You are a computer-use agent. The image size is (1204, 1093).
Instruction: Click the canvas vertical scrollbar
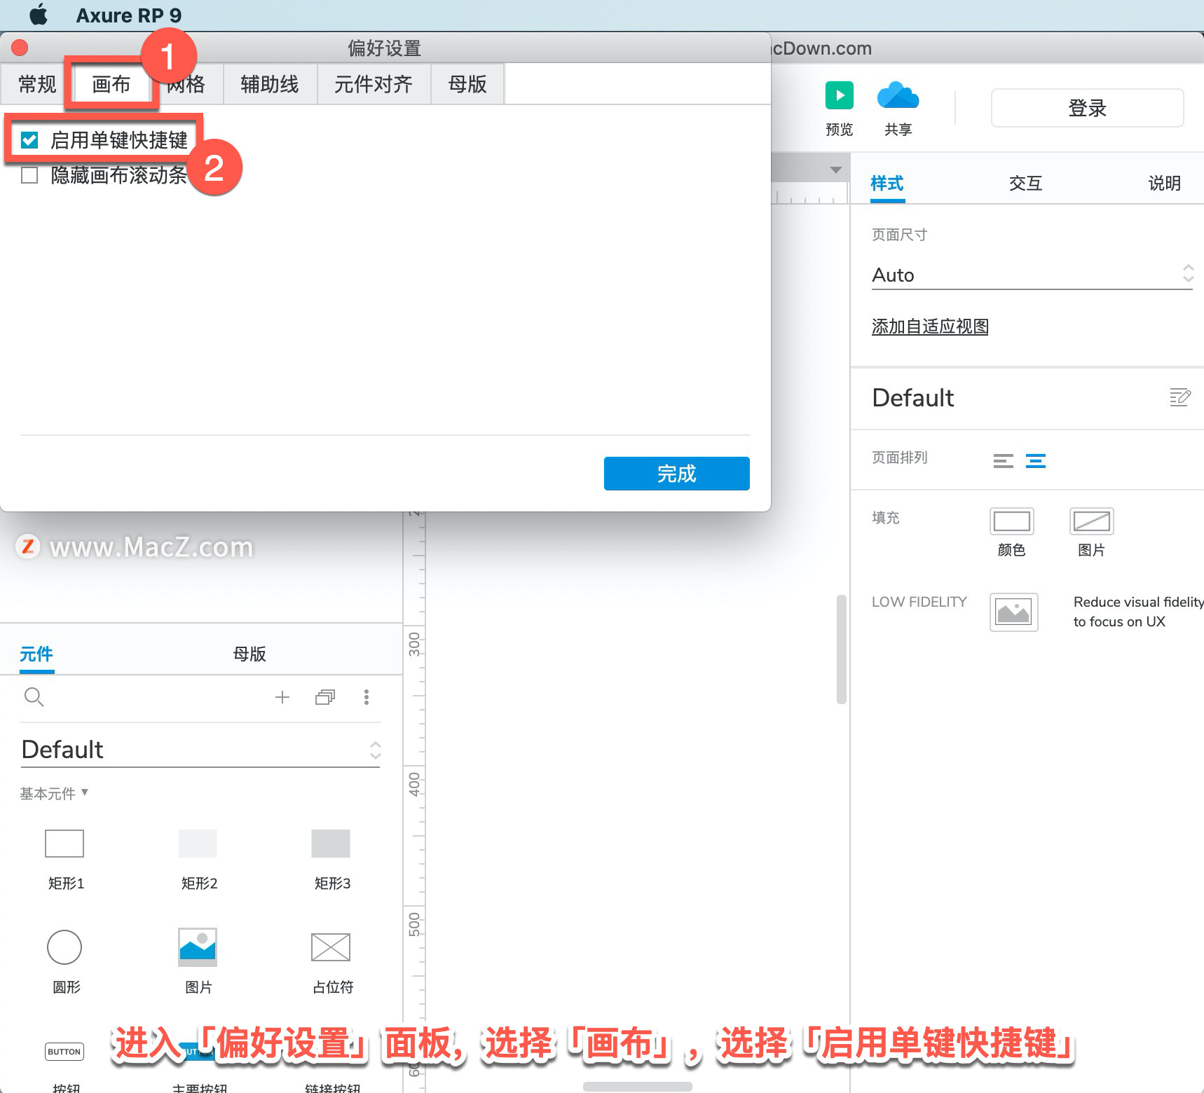point(842,649)
